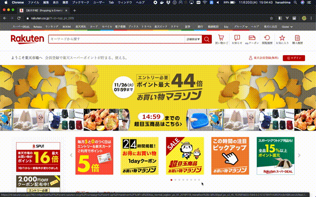Expand the グループ dropdown in top nav
The image size is (316, 197).
(x=241, y=27)
